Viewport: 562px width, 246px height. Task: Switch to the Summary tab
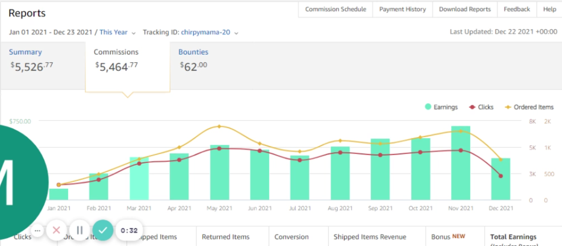coord(25,52)
